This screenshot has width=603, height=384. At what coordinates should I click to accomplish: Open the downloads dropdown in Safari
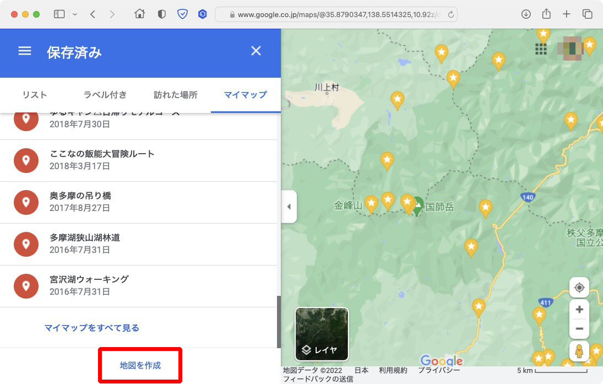coord(525,14)
